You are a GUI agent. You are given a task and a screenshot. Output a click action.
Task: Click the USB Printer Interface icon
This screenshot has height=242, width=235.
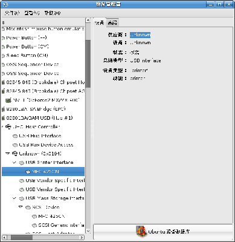tap(22, 163)
